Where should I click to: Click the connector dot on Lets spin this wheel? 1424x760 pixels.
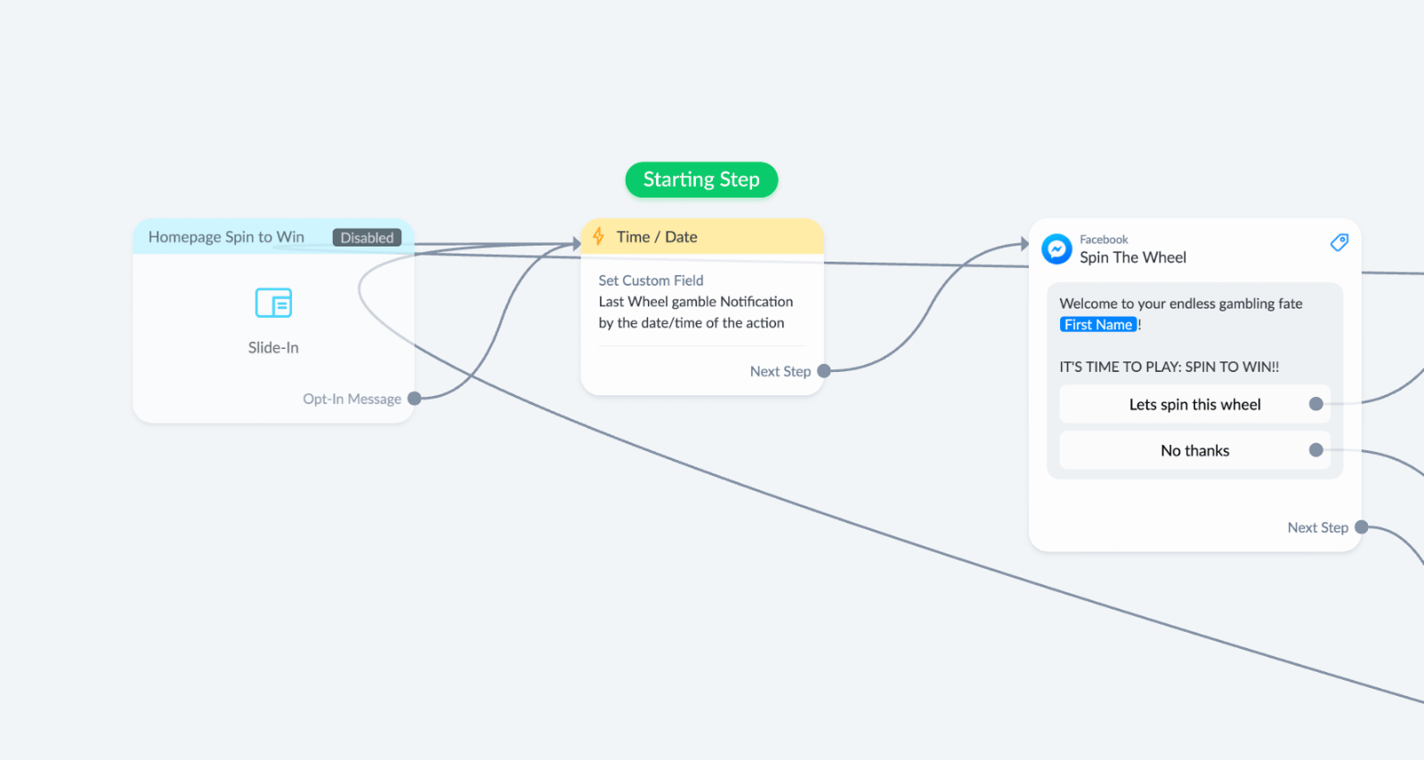point(1316,404)
